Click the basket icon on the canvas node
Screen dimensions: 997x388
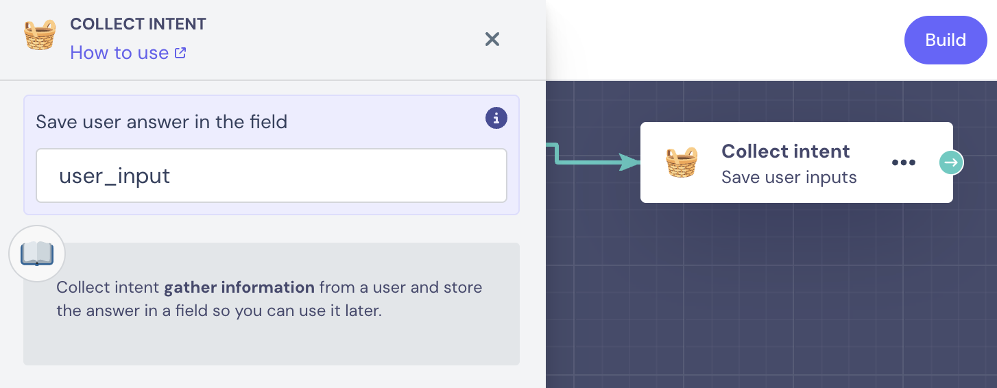tap(682, 162)
